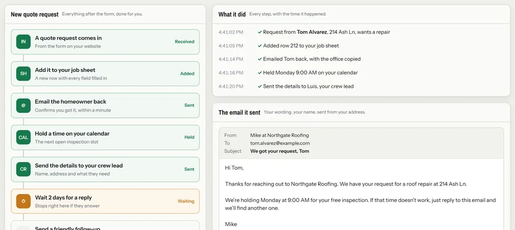This screenshot has width=515, height=230.
Task: Click 'Sent the details to Luis' log entry
Action: (308, 86)
